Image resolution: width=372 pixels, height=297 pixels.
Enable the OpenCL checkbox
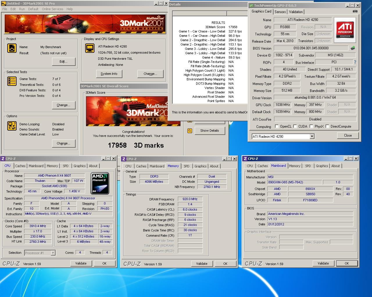[277, 126]
